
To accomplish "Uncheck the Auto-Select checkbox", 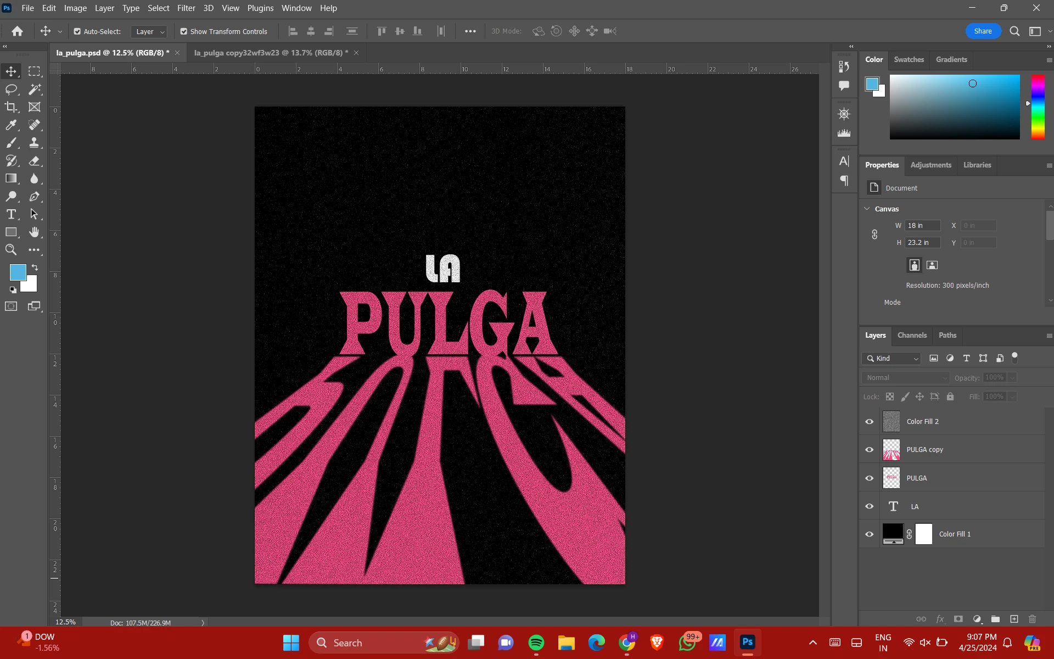I will (77, 31).
